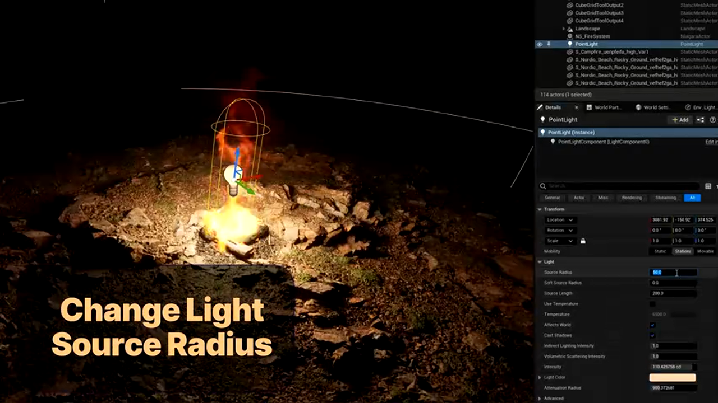Click the Add component button

pyautogui.click(x=680, y=120)
